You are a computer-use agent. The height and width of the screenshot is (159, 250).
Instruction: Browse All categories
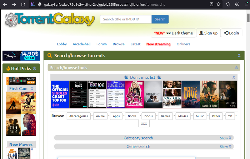[x=79, y=116]
